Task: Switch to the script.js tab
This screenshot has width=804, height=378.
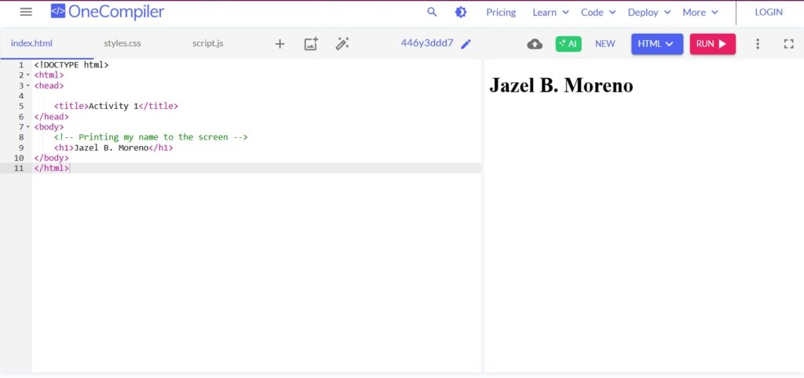Action: (x=208, y=43)
